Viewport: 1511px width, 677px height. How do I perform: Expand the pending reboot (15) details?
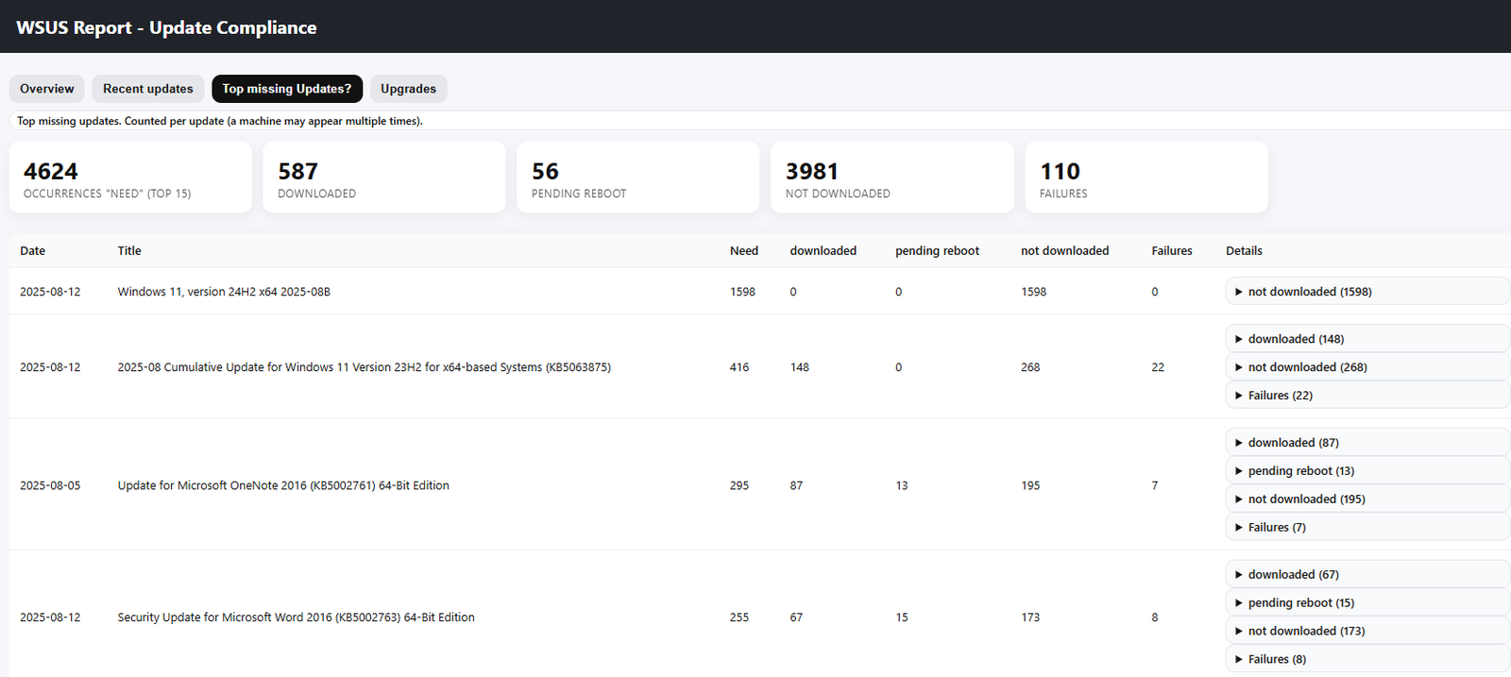[x=1300, y=603]
